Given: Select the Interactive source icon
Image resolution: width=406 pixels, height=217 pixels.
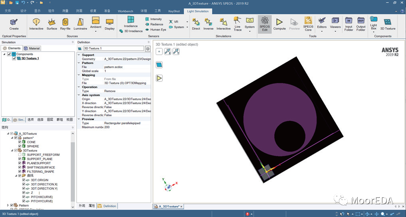Looking at the screenshot, I should [36, 24].
